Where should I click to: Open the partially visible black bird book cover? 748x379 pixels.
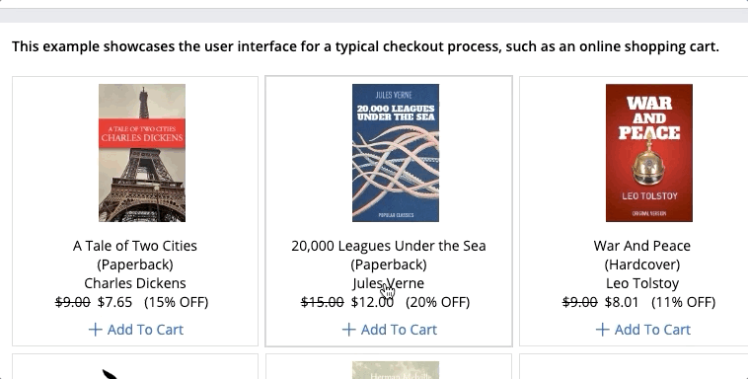112,373
